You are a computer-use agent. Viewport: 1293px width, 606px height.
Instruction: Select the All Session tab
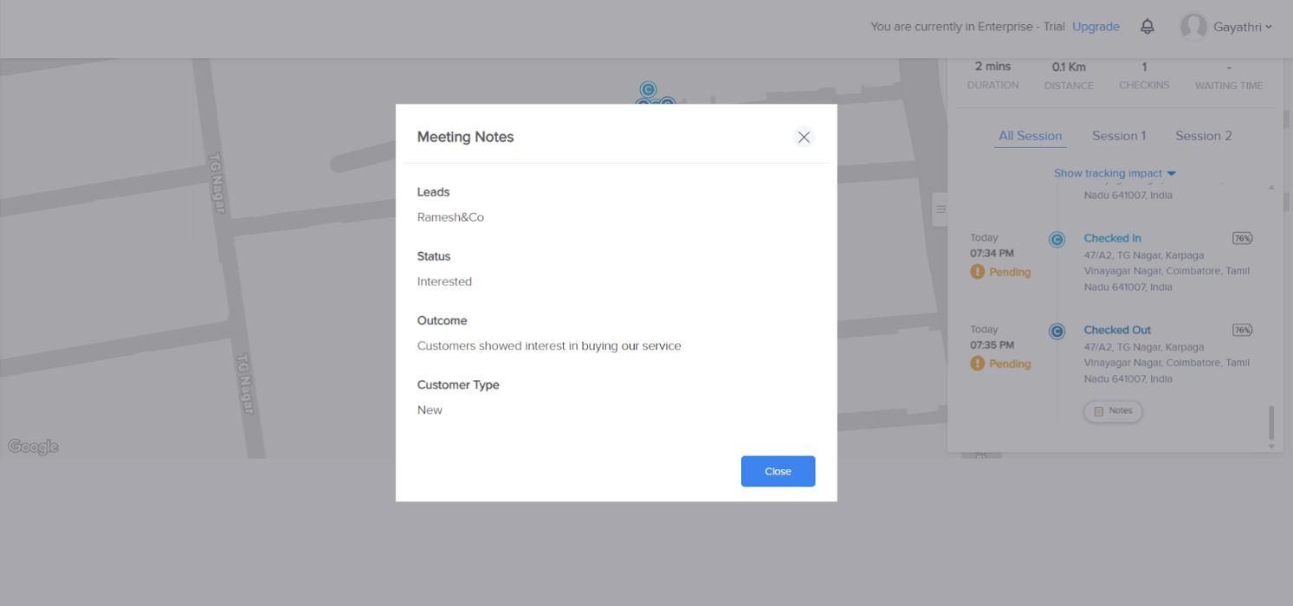[x=1030, y=136]
